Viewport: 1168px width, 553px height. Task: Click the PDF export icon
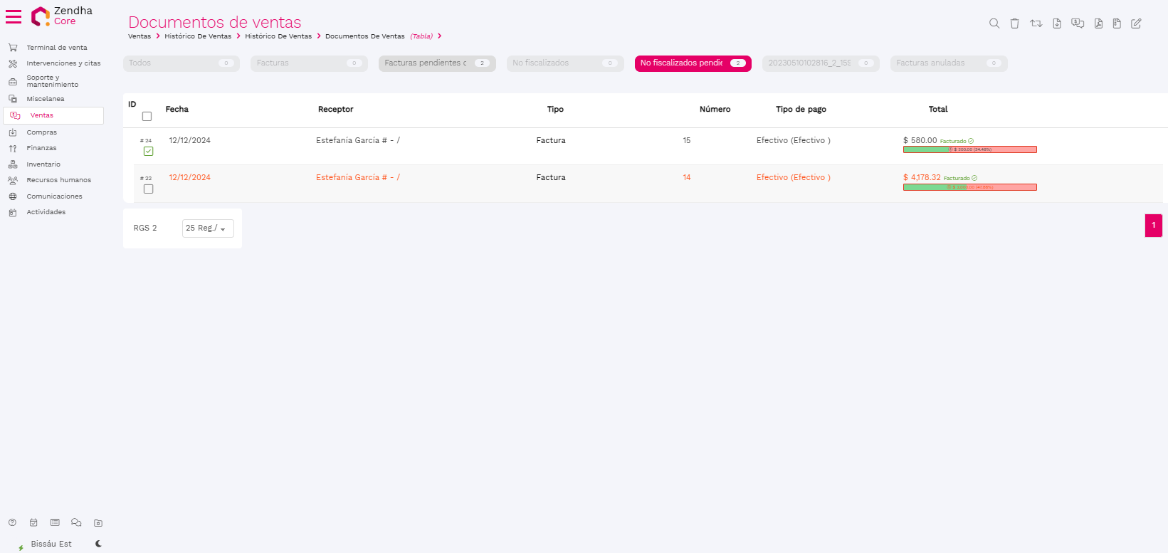1098,23
